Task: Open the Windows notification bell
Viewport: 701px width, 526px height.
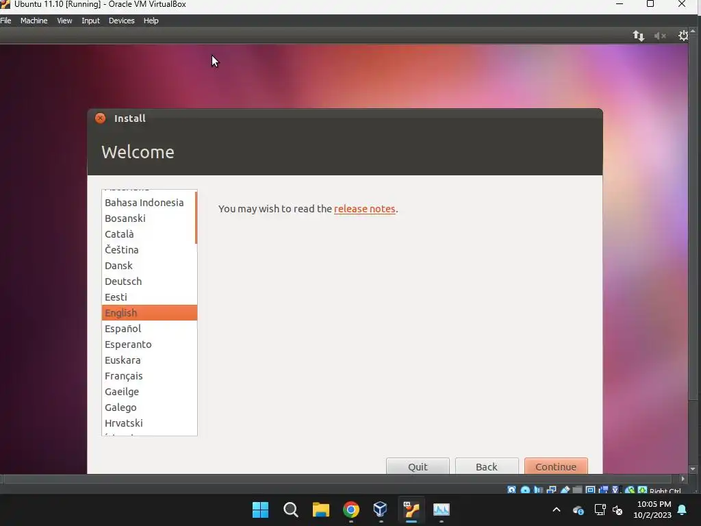Action: coord(683,510)
